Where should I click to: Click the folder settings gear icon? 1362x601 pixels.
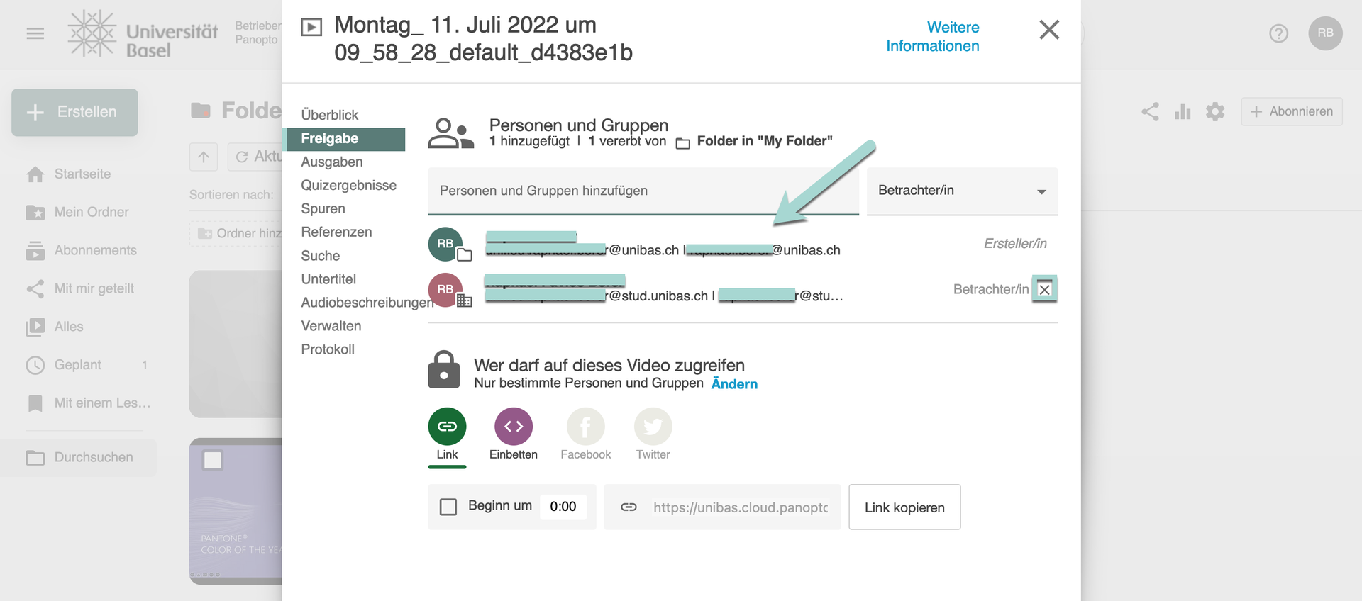(x=1215, y=111)
